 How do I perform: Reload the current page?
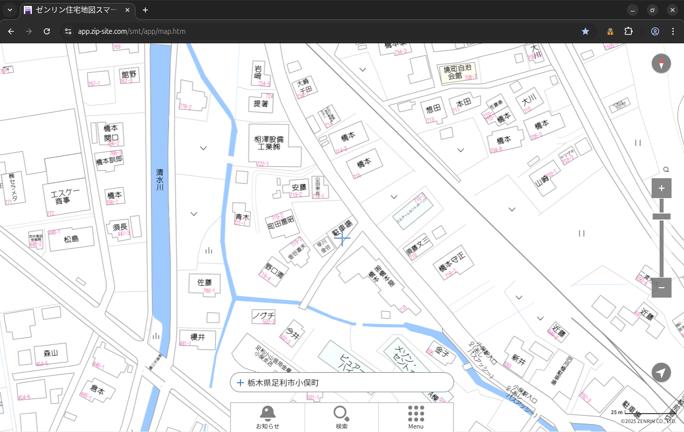tap(47, 31)
